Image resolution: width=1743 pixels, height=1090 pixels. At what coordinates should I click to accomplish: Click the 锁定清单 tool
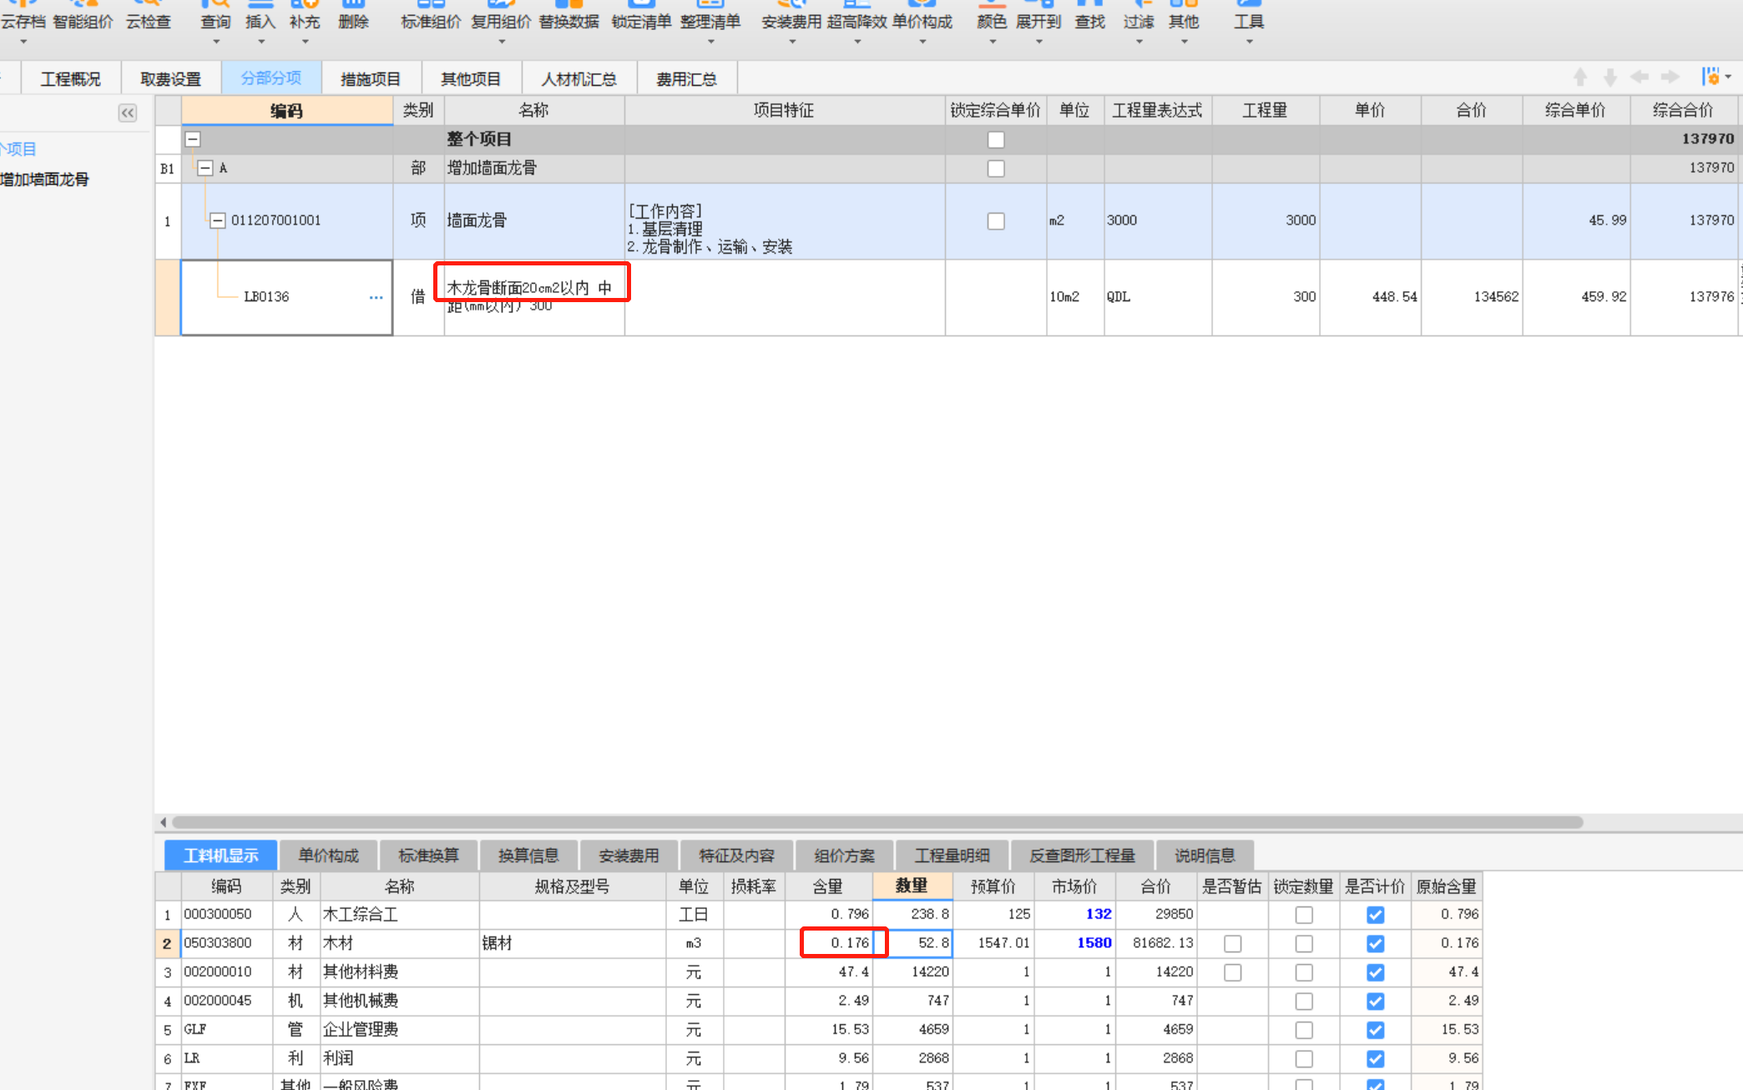[x=641, y=17]
